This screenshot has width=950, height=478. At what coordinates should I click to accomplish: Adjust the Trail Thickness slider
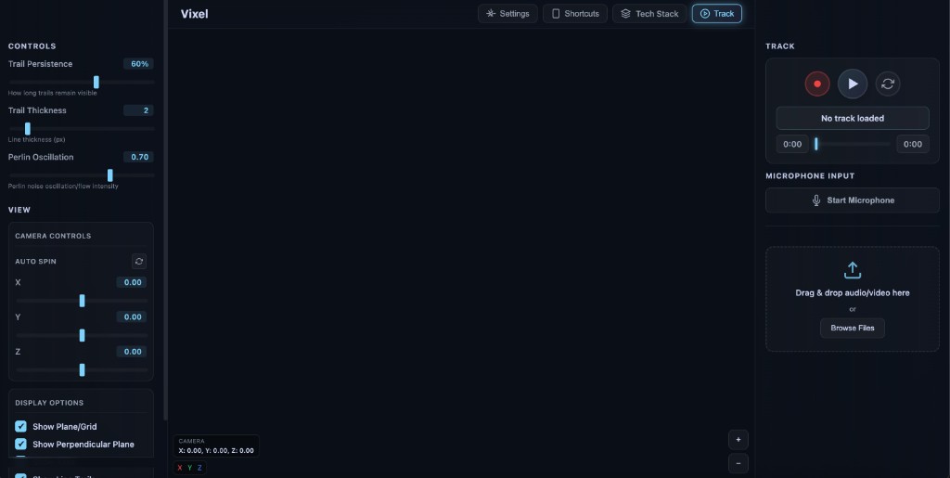point(82,128)
